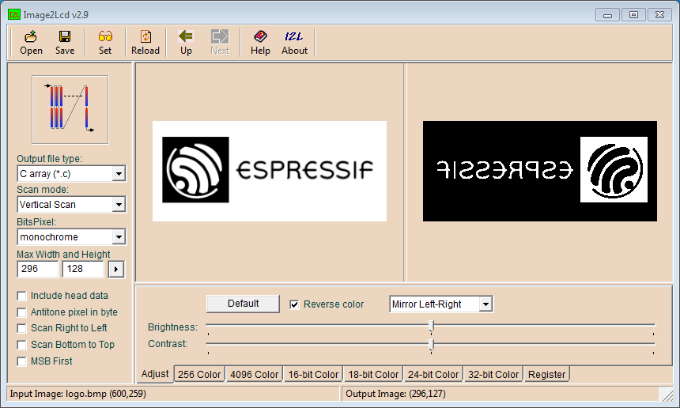This screenshot has width=680, height=408.
Task: Expand the Mirror Left-Right dropdown
Action: coord(485,304)
